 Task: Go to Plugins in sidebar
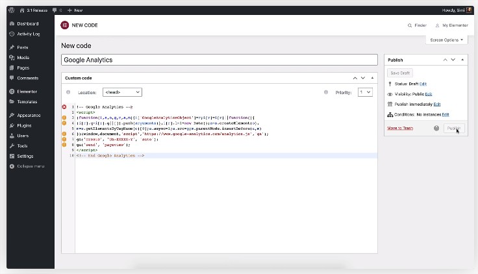coord(24,125)
